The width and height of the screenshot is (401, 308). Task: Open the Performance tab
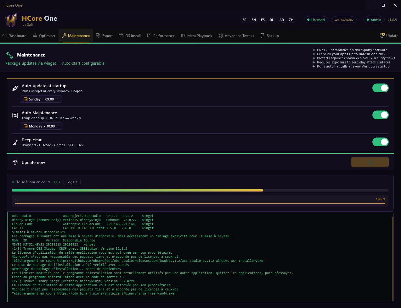(161, 36)
